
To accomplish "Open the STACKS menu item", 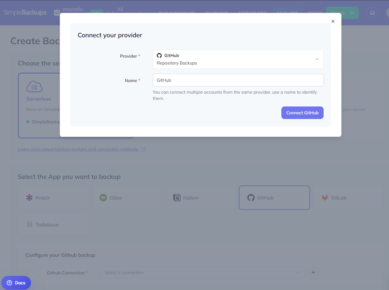I will click(315, 13).
